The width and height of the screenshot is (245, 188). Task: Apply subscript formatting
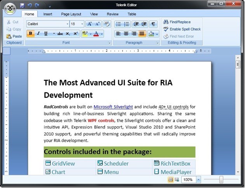pos(68,34)
